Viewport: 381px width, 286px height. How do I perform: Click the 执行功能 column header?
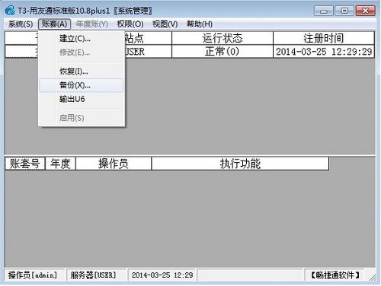pyautogui.click(x=240, y=164)
